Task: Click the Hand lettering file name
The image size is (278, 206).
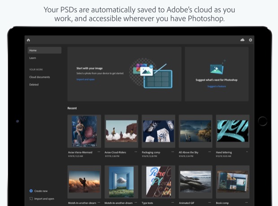Action: coord(224,152)
